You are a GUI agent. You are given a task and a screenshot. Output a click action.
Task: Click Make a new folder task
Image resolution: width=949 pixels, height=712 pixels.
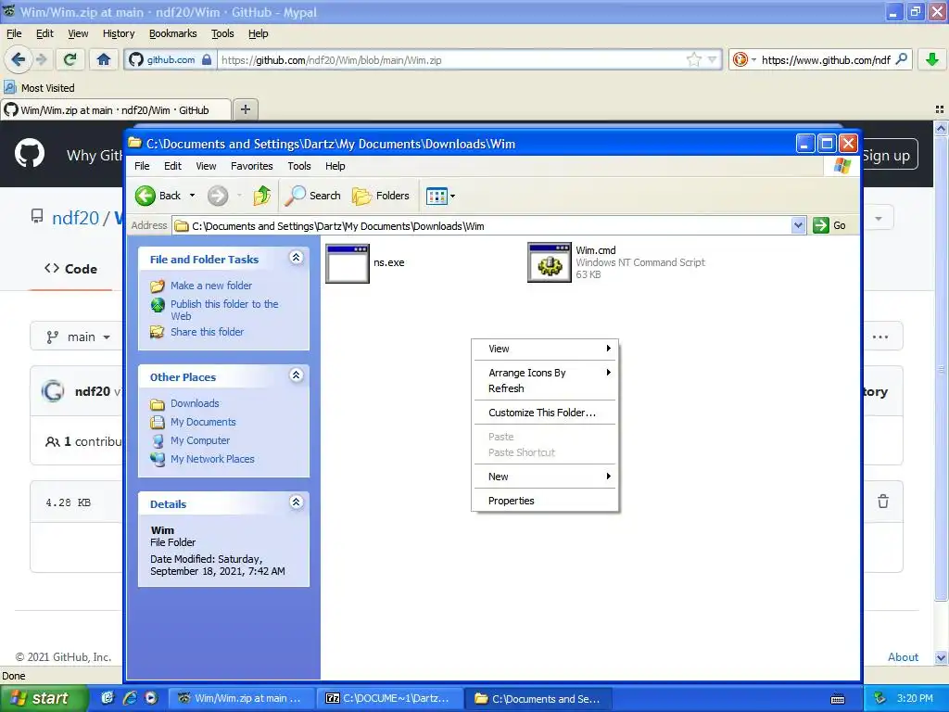point(210,286)
